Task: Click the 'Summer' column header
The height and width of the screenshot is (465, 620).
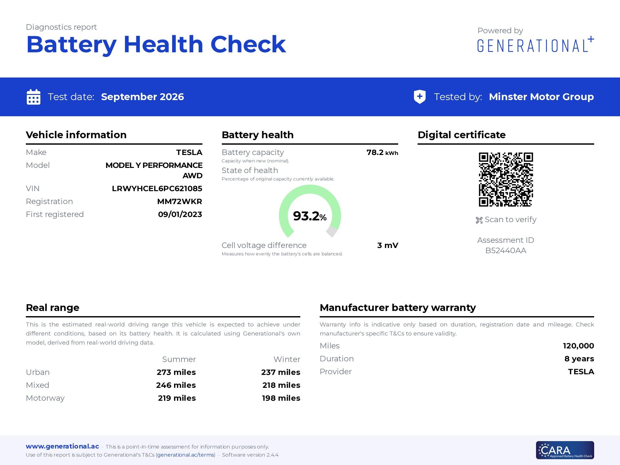Action: (x=179, y=359)
